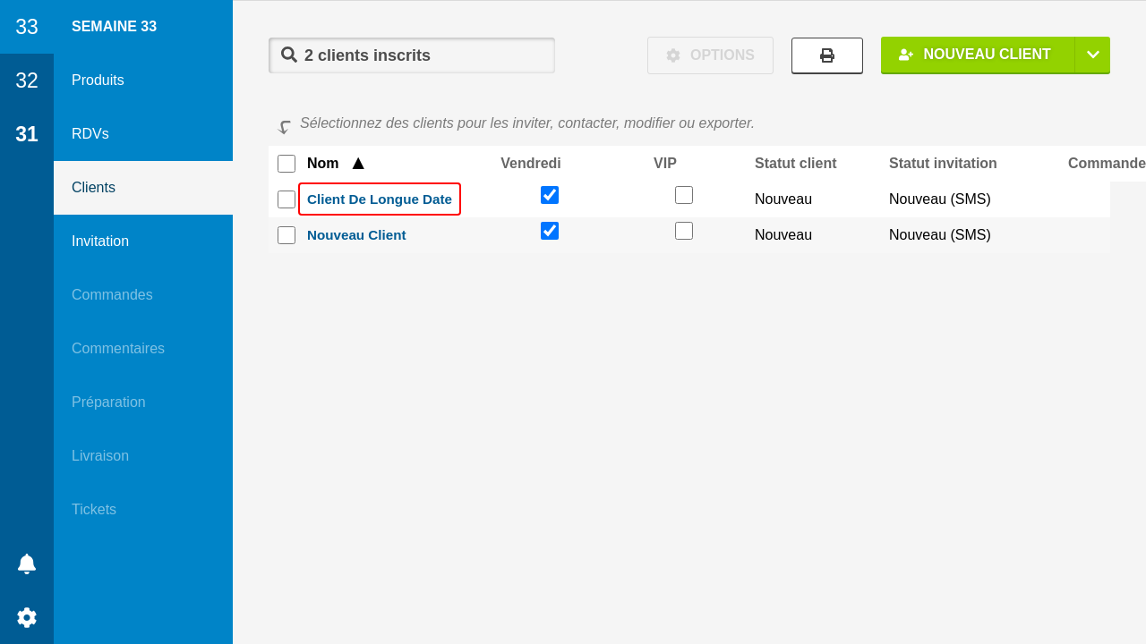Open settings via the gear icon
Image resolution: width=1146 pixels, height=644 pixels.
pyautogui.click(x=27, y=617)
